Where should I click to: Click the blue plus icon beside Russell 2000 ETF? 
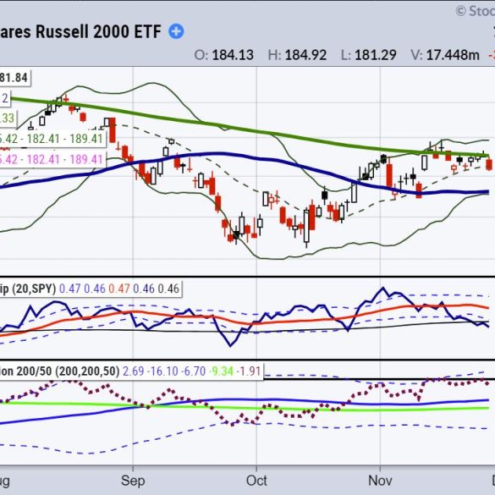(176, 31)
